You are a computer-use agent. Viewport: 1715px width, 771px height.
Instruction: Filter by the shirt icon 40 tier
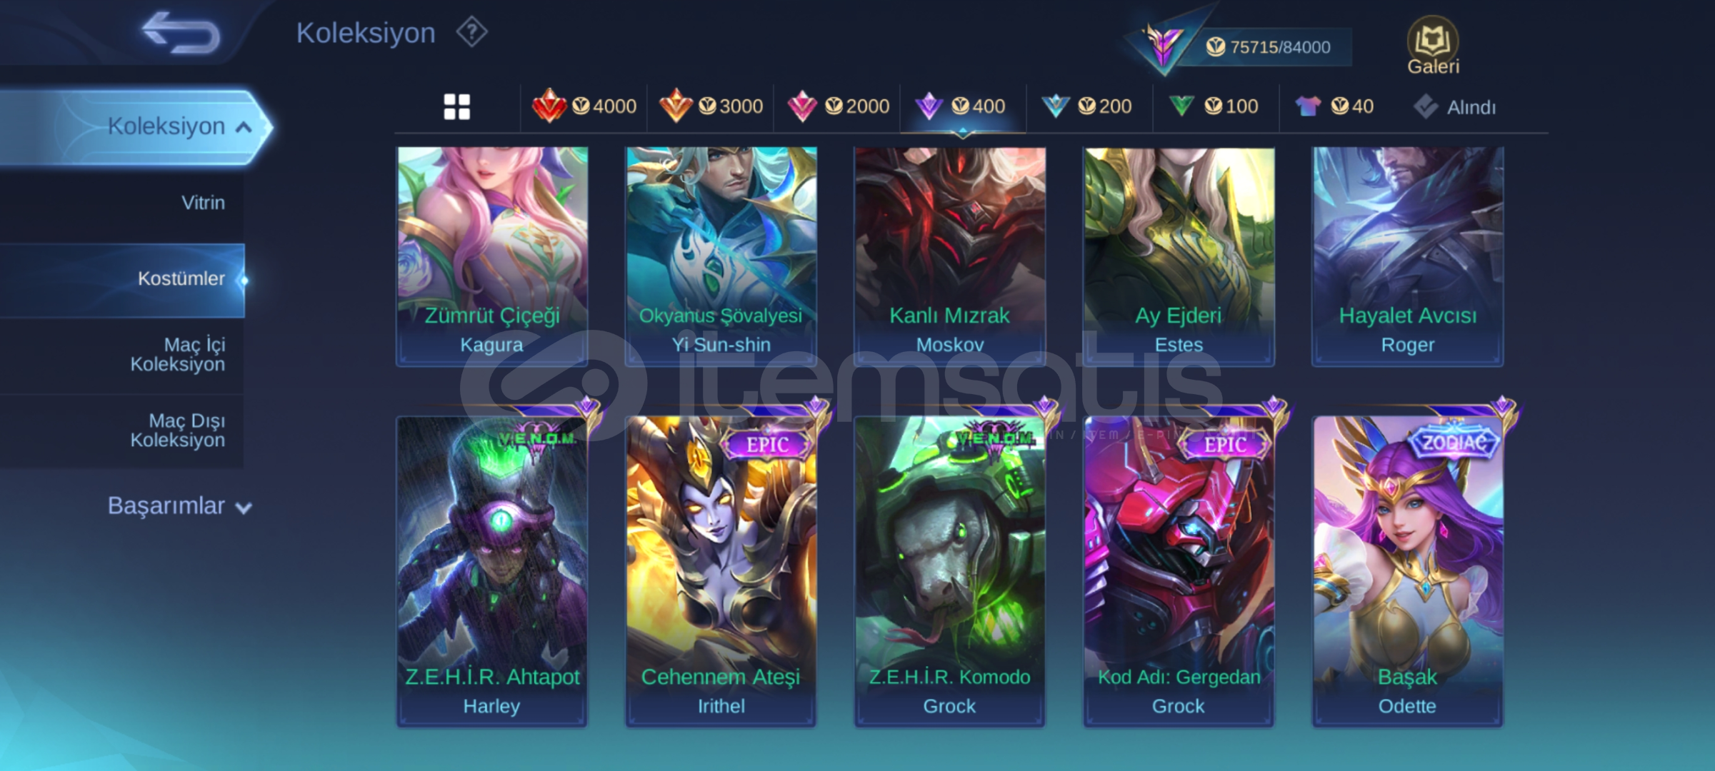(x=1334, y=106)
